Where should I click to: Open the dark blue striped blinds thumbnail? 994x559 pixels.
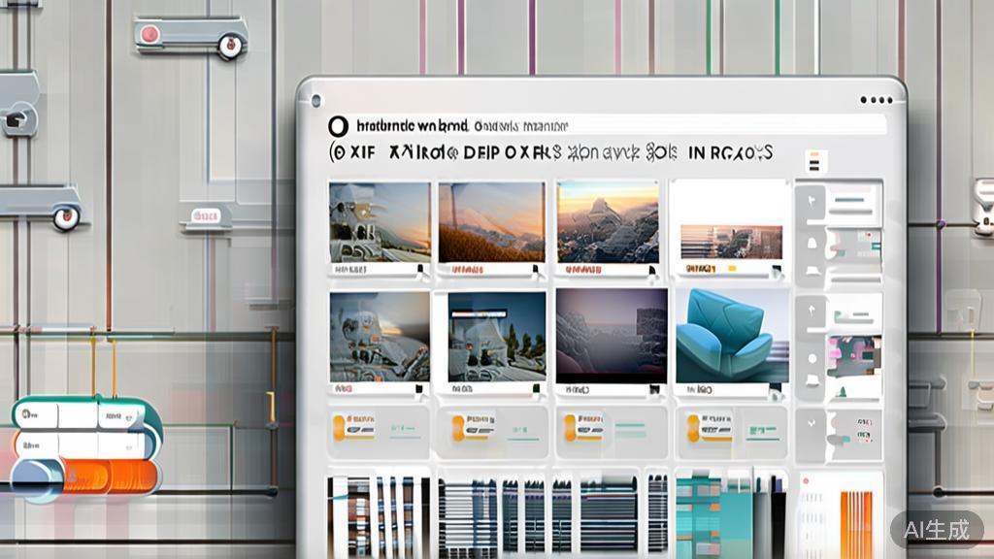pyautogui.click(x=609, y=514)
